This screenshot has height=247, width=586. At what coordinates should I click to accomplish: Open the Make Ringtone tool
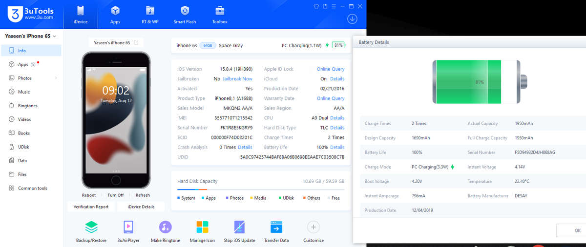[x=166, y=228]
